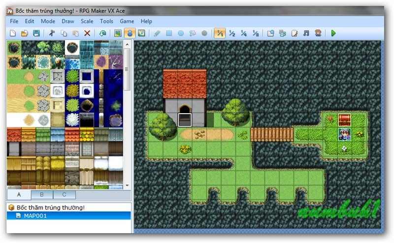Select the Bốc thăm trúng thưởng! project node

coord(51,208)
